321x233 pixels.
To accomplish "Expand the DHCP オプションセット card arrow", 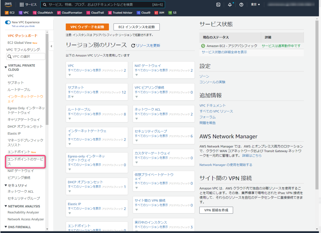I will (70, 191).
